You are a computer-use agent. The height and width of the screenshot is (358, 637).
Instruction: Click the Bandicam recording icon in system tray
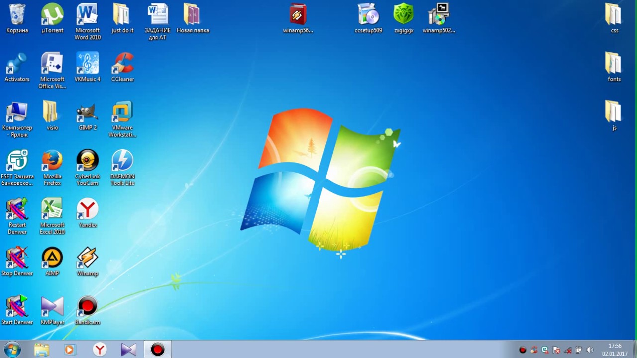pyautogui.click(x=523, y=350)
